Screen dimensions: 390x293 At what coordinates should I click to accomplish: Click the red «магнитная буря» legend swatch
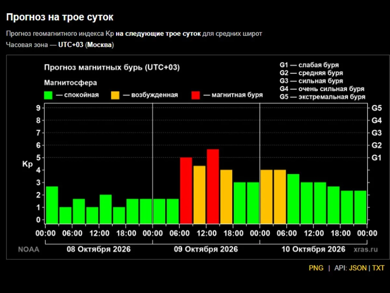coord(196,95)
